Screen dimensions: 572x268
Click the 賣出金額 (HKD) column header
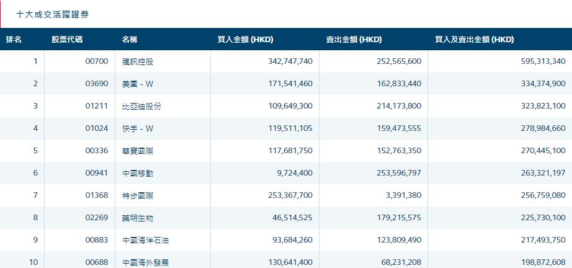(x=354, y=40)
